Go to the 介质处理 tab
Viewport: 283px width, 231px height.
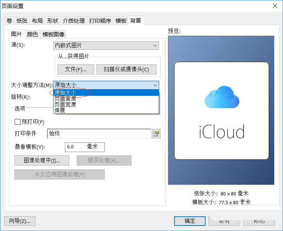click(74, 21)
